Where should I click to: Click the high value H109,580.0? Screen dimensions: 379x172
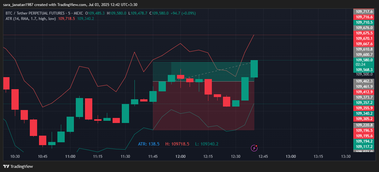[x=116, y=13]
